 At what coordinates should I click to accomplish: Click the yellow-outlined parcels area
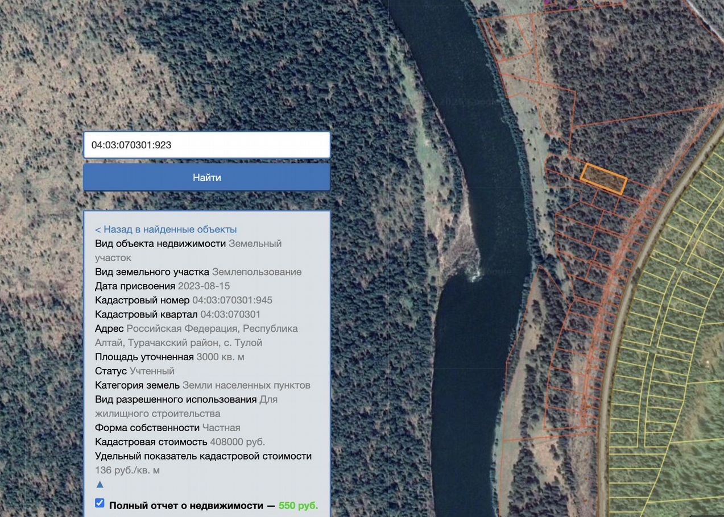coord(671,341)
